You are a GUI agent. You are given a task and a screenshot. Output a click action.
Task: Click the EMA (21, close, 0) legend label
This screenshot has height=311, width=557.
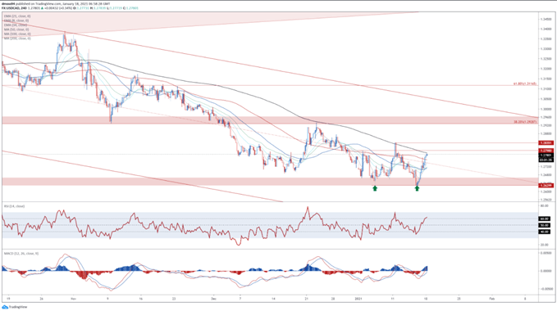pyautogui.click(x=17, y=16)
